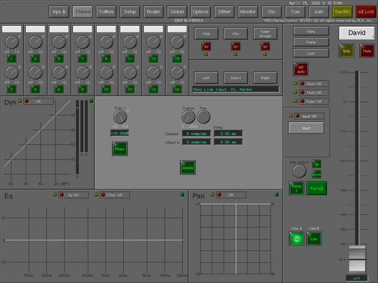378x283 pixels.
Task: Click the aux send 1 level knob
Action: click(x=12, y=42)
